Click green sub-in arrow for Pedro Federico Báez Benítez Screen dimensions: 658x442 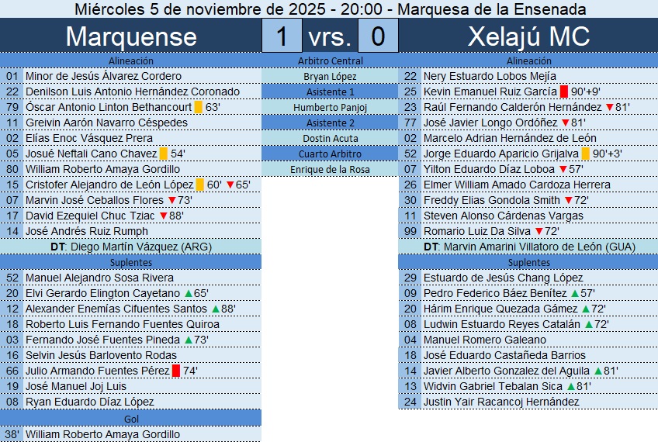[x=575, y=293]
